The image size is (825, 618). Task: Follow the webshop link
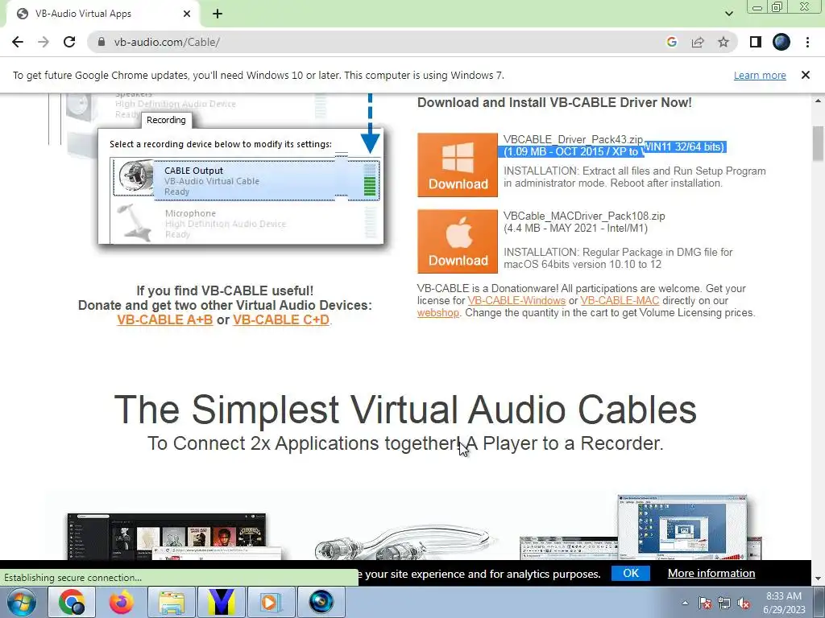point(437,313)
